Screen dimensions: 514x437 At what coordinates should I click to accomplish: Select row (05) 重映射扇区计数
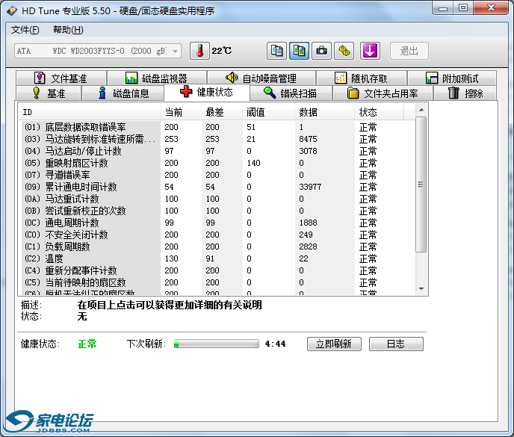coord(218,163)
